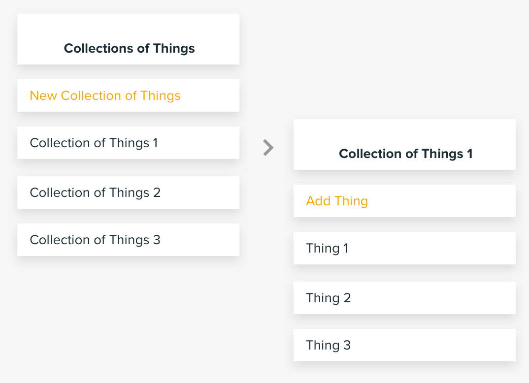The width and height of the screenshot is (529, 383).
Task: Click the gray chevron arrow between panels
Action: point(268,148)
